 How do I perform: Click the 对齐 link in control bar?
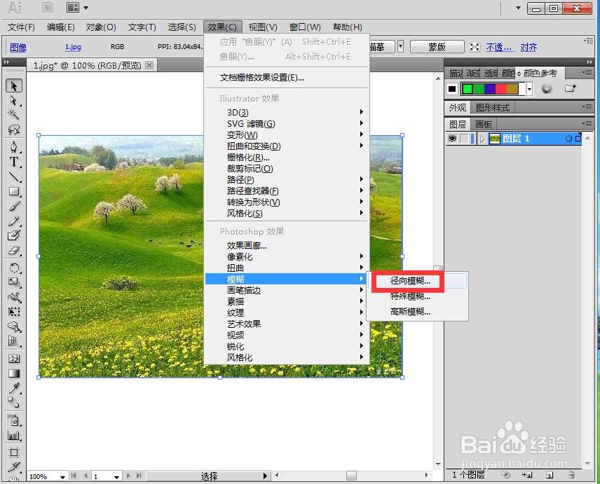pos(529,48)
